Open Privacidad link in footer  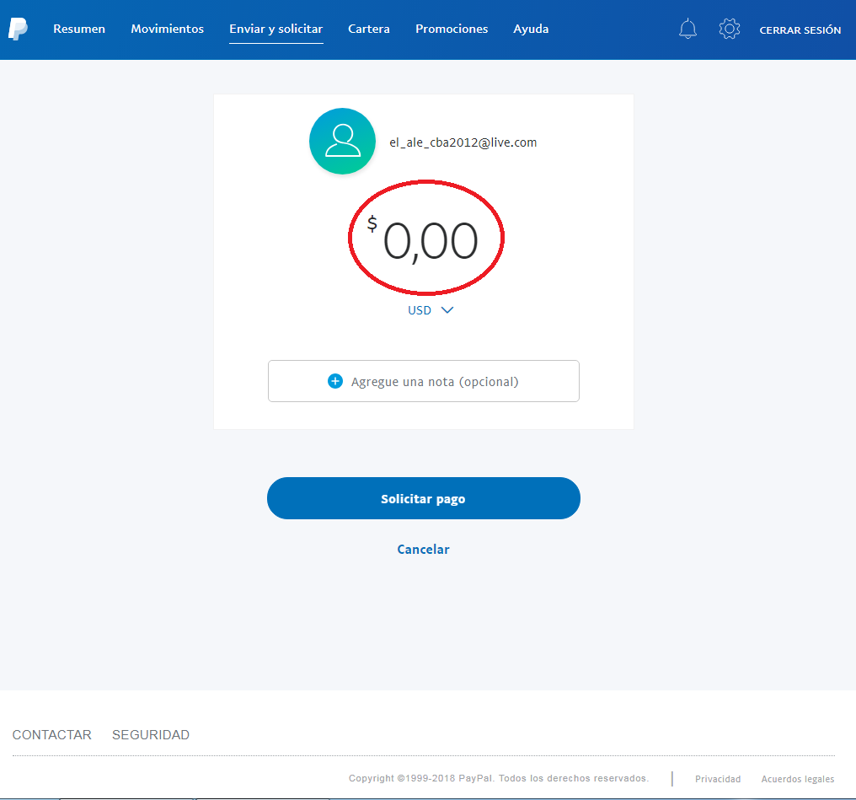pos(717,779)
